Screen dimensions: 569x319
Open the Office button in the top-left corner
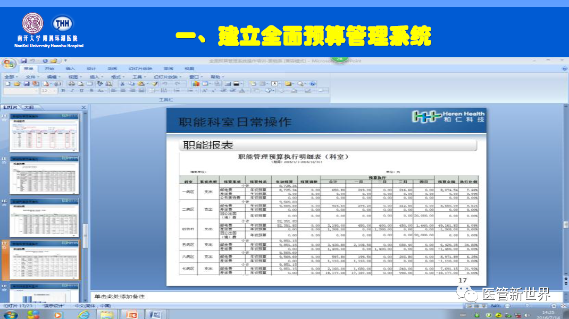click(x=8, y=63)
